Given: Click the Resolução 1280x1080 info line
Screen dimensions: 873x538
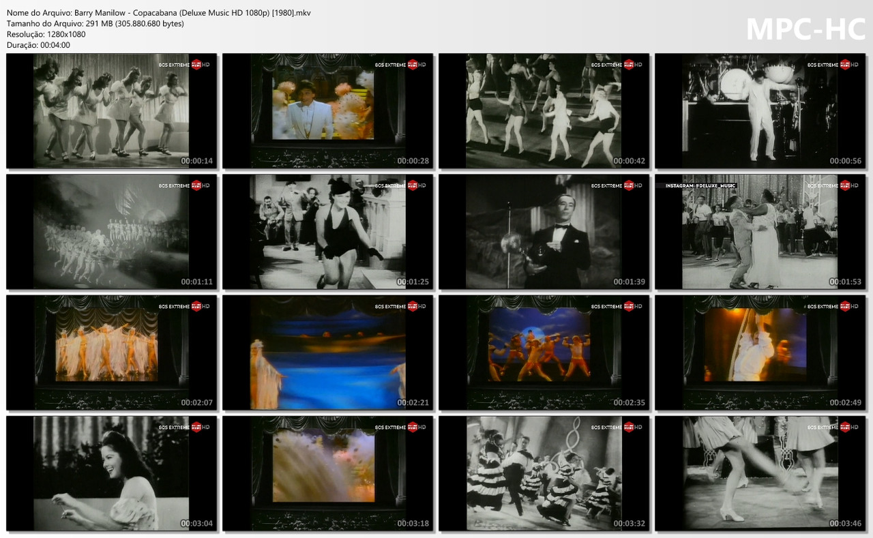Looking at the screenshot, I should click(x=44, y=33).
